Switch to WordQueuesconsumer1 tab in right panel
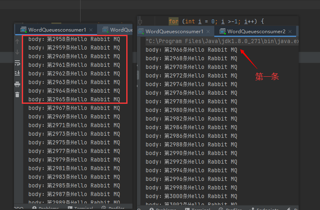Image resolution: width=320 pixels, height=210 pixels. point(174,31)
